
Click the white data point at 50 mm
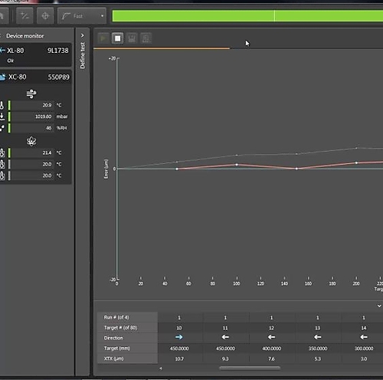177,169
